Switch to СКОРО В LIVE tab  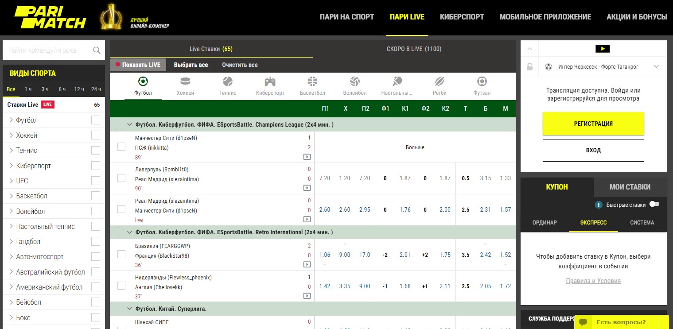(414, 49)
